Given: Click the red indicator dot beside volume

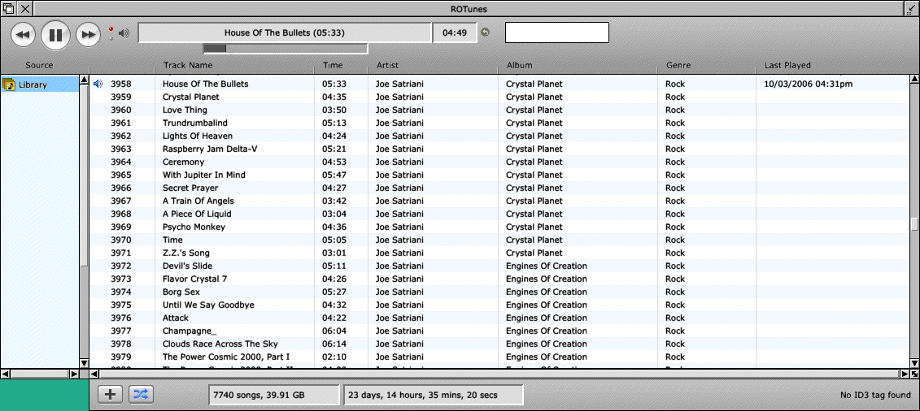Looking at the screenshot, I should pyautogui.click(x=111, y=28).
